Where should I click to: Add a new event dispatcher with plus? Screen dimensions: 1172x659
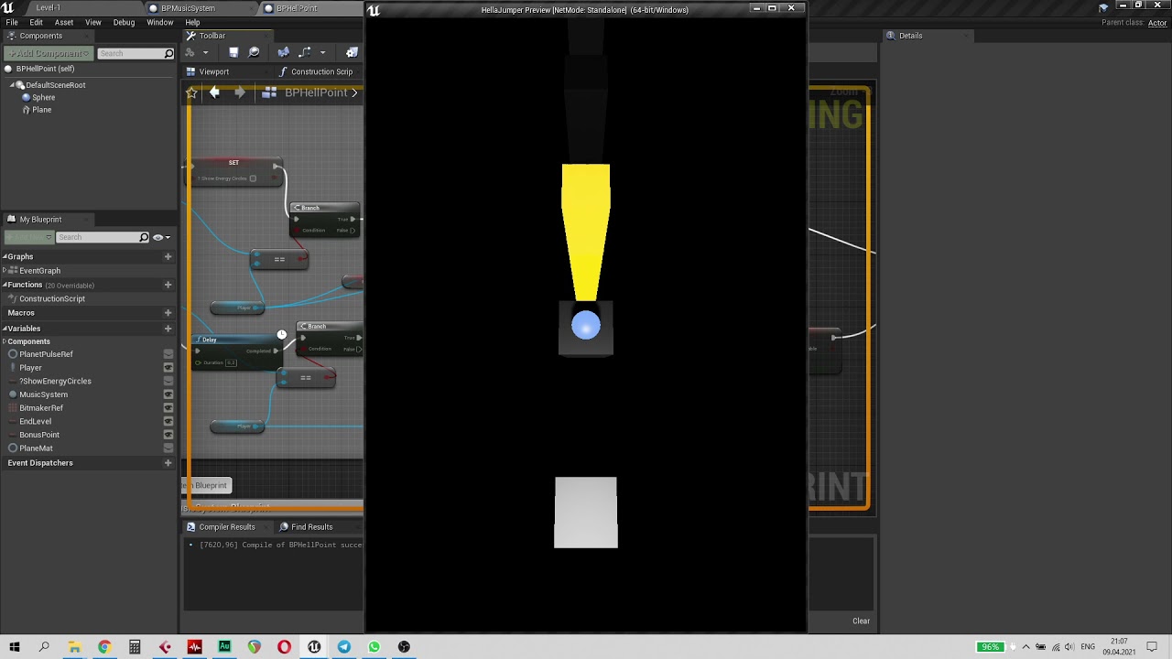pyautogui.click(x=168, y=463)
